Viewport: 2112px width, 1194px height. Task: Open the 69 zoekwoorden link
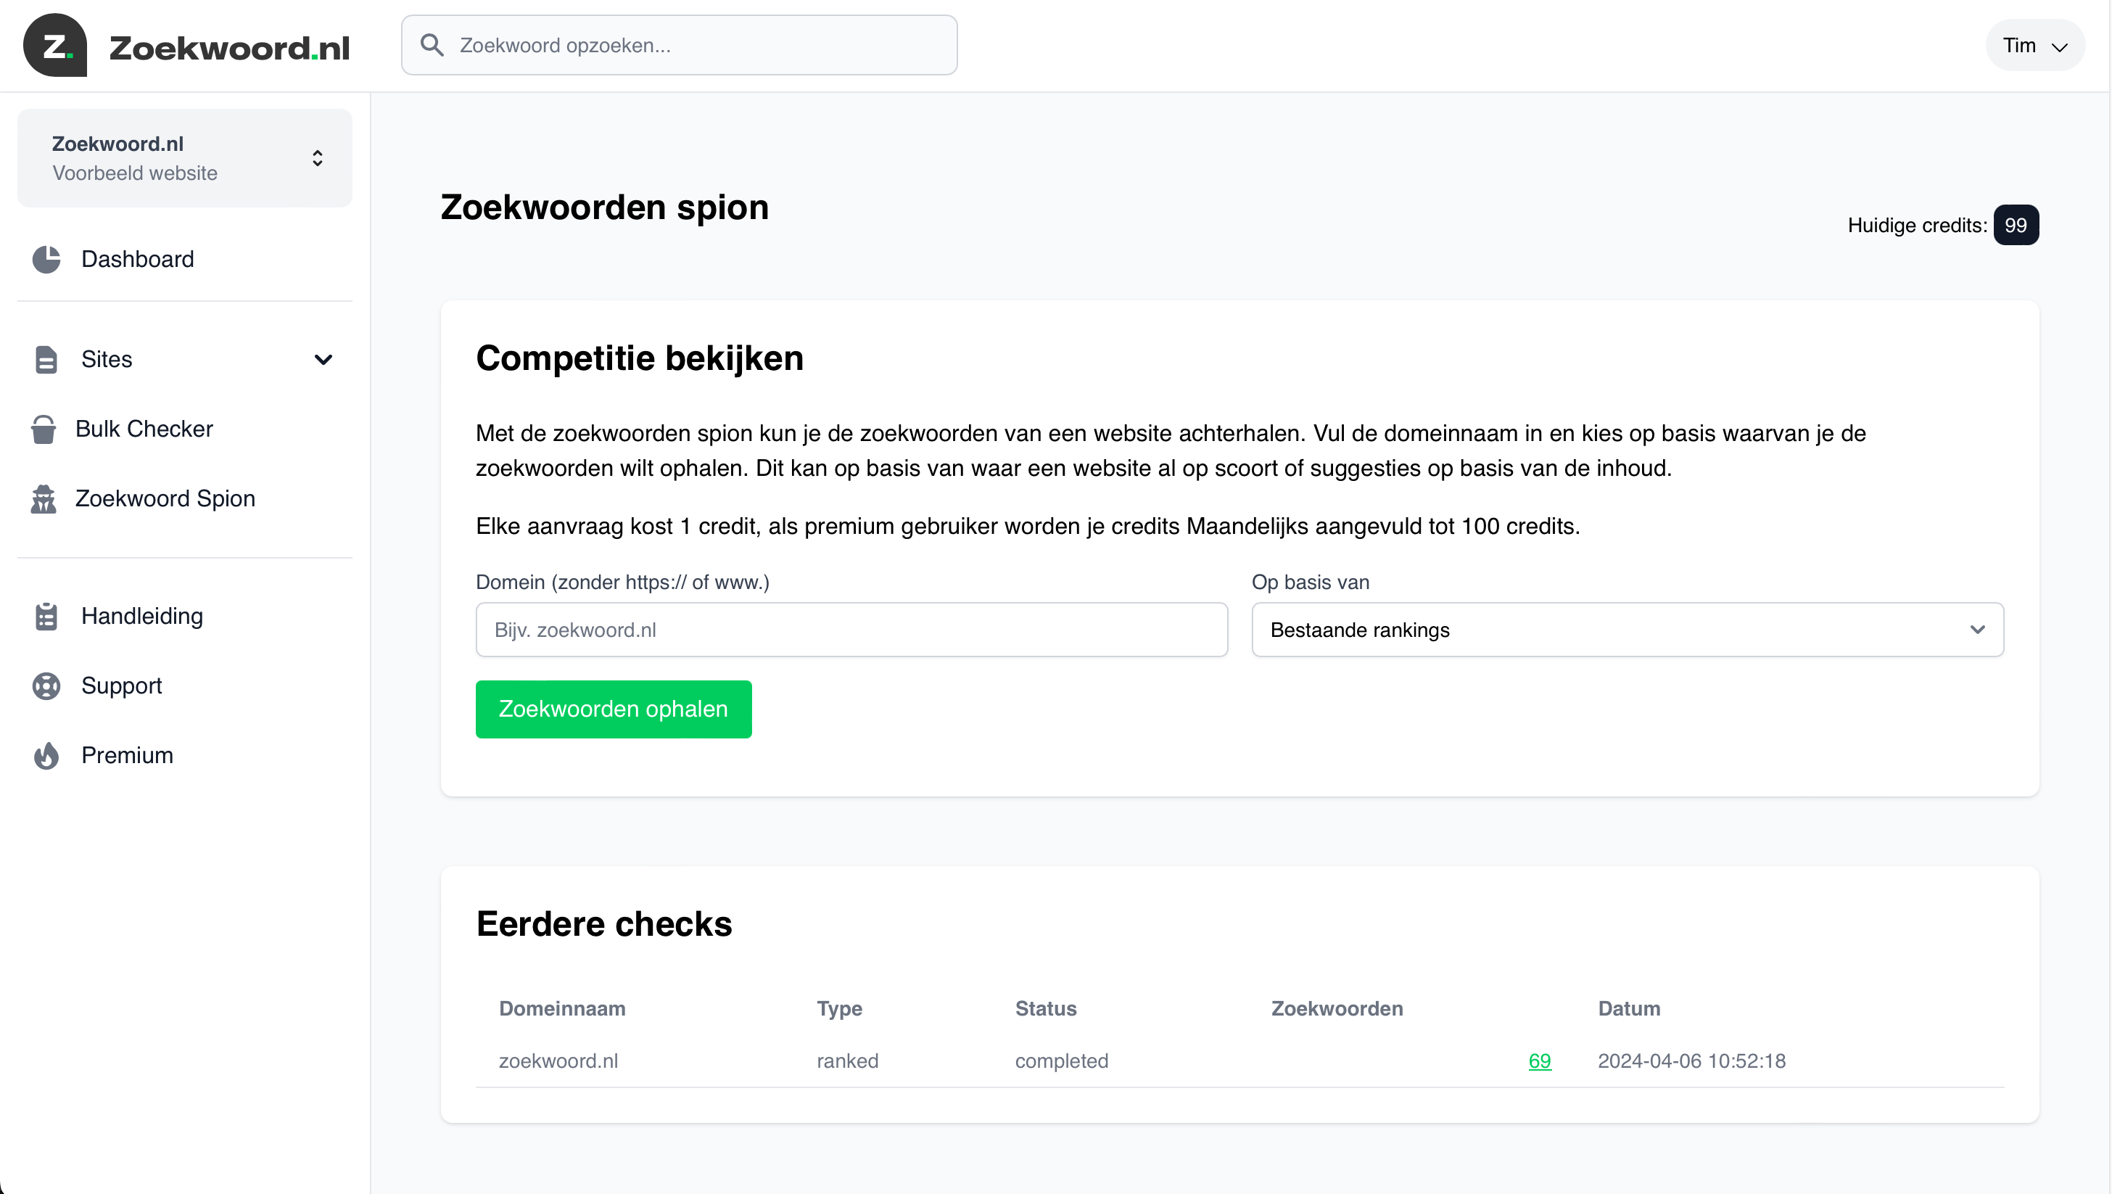[x=1539, y=1061]
